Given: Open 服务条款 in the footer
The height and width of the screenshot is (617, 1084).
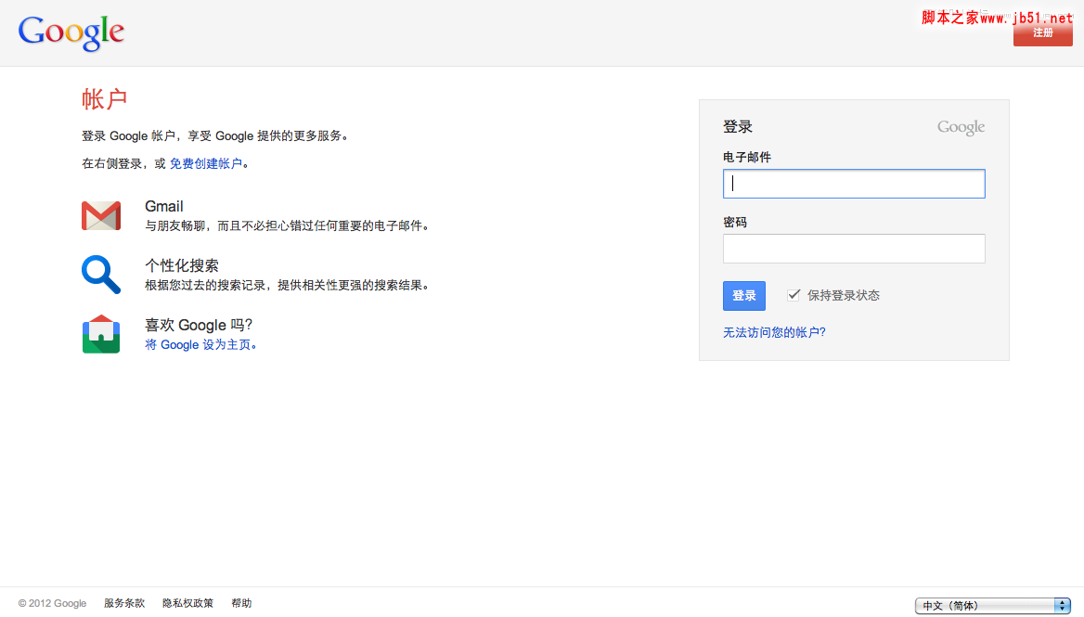Looking at the screenshot, I should (124, 603).
